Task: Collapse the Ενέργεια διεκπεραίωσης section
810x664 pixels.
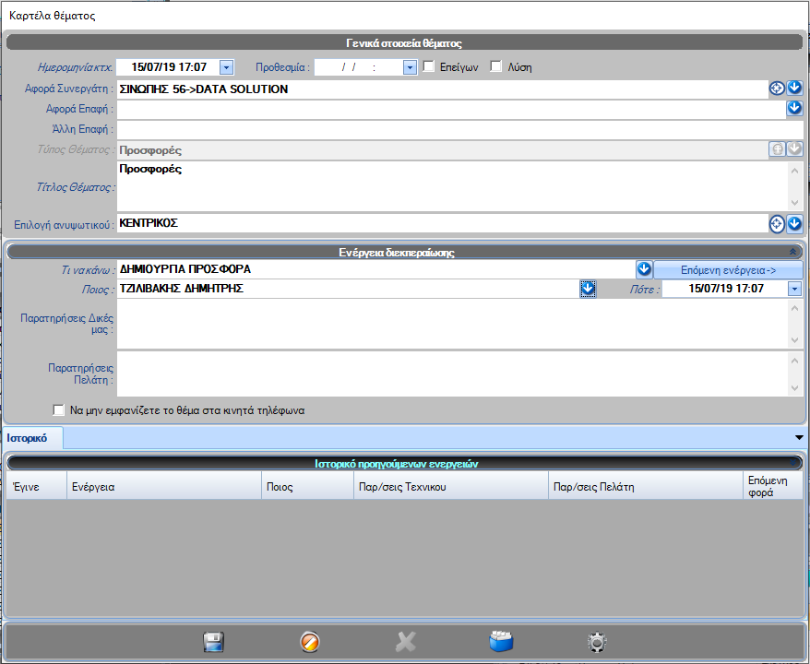Action: 793,250
